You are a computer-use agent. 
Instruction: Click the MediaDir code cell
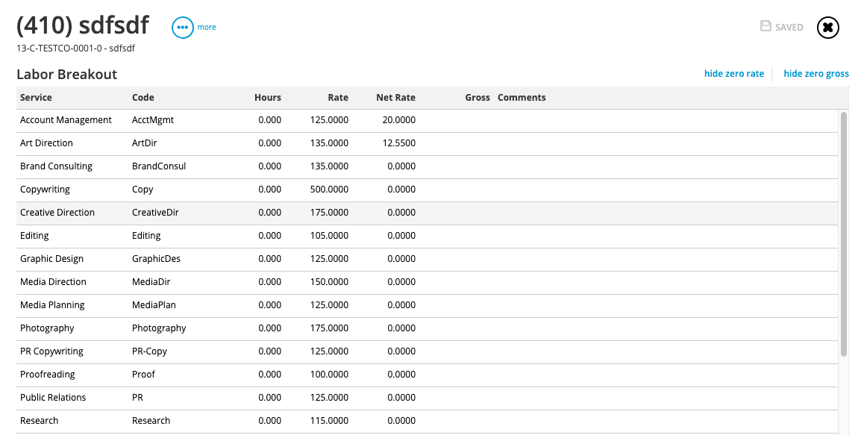[151, 282]
